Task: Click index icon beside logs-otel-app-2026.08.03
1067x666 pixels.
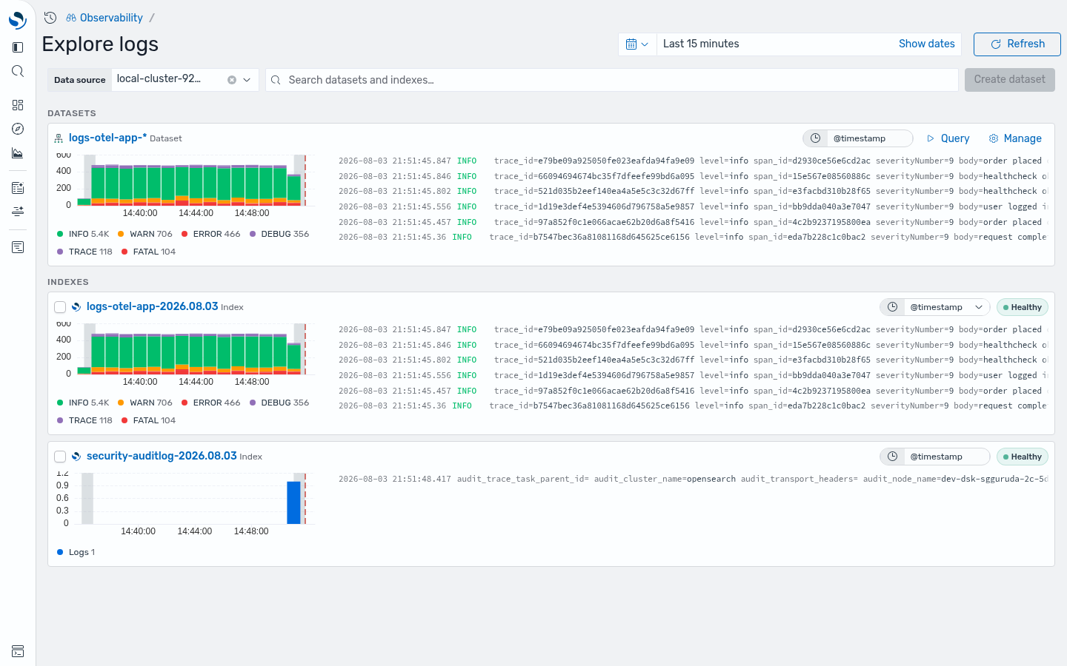Action: 76,307
